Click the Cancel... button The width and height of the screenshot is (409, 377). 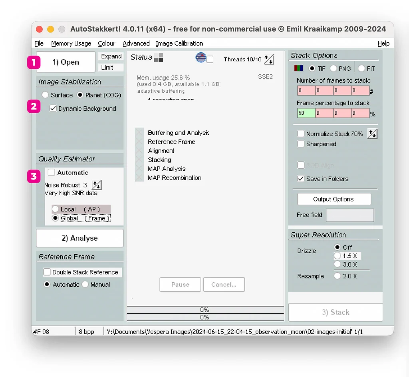point(224,285)
